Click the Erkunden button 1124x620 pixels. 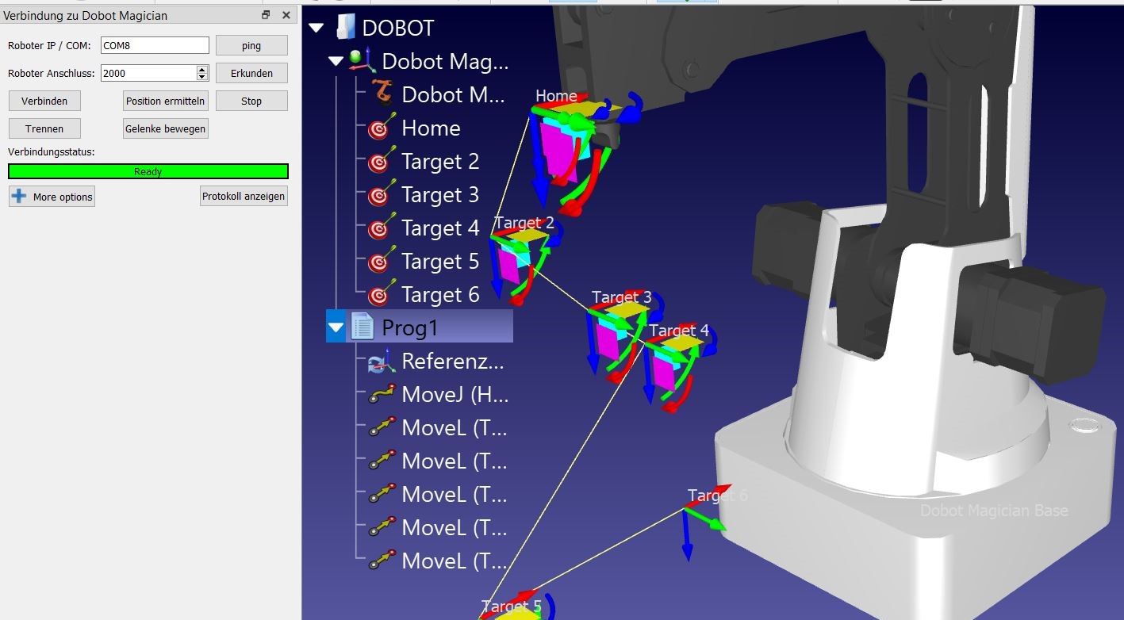[251, 73]
